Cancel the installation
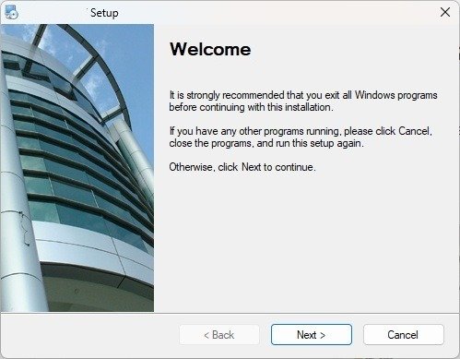Screen dimensions: 460x359 tap(403, 334)
